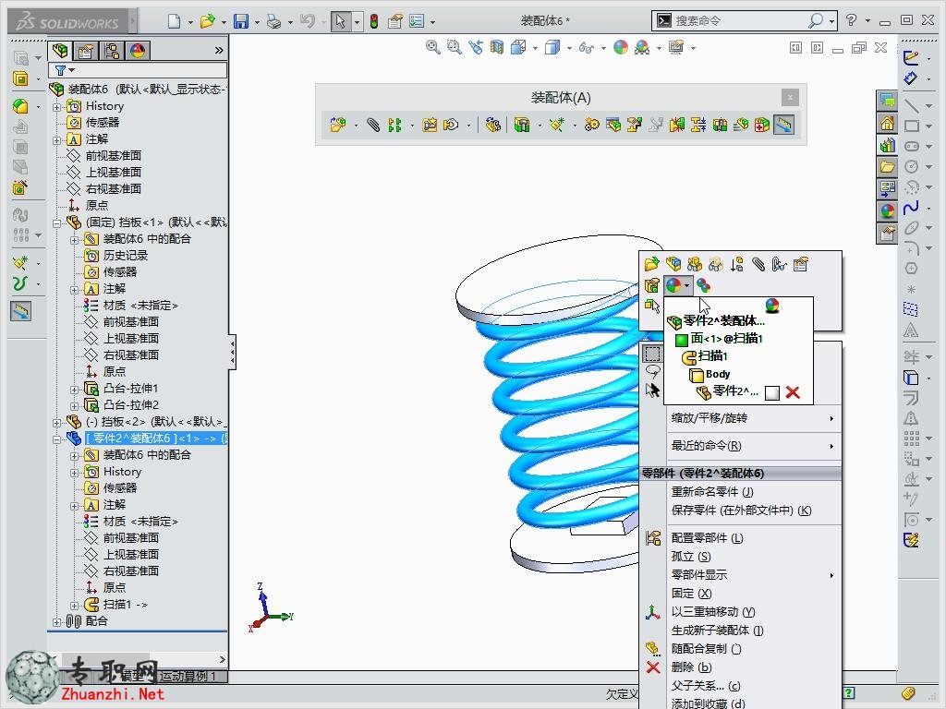Open the 运动算例 1 tab
Viewport: 946px width, 709px height.
coord(187,676)
